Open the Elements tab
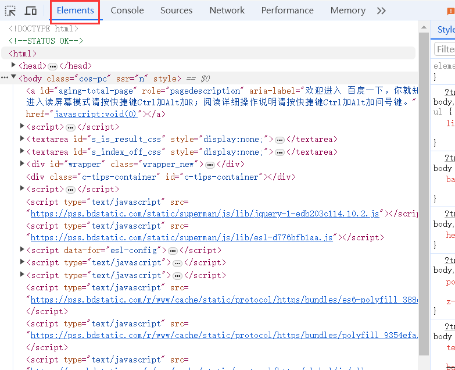Viewport: 455px width, 370px height. coord(75,10)
